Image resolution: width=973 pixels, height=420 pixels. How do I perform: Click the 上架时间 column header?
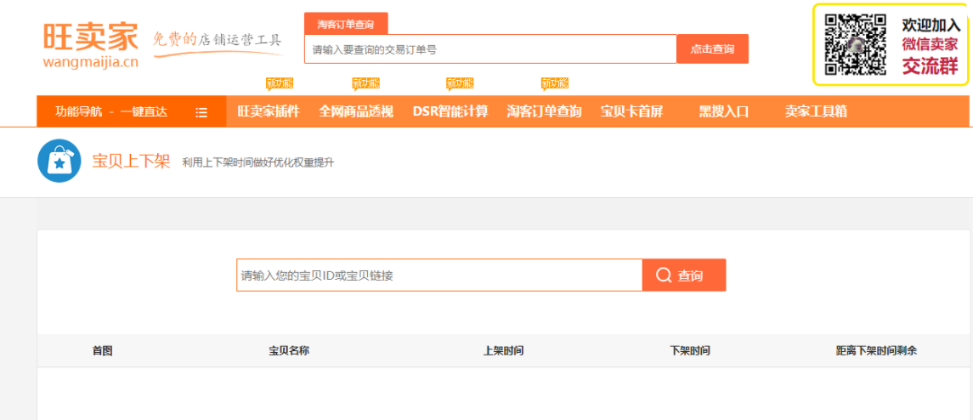(x=503, y=351)
